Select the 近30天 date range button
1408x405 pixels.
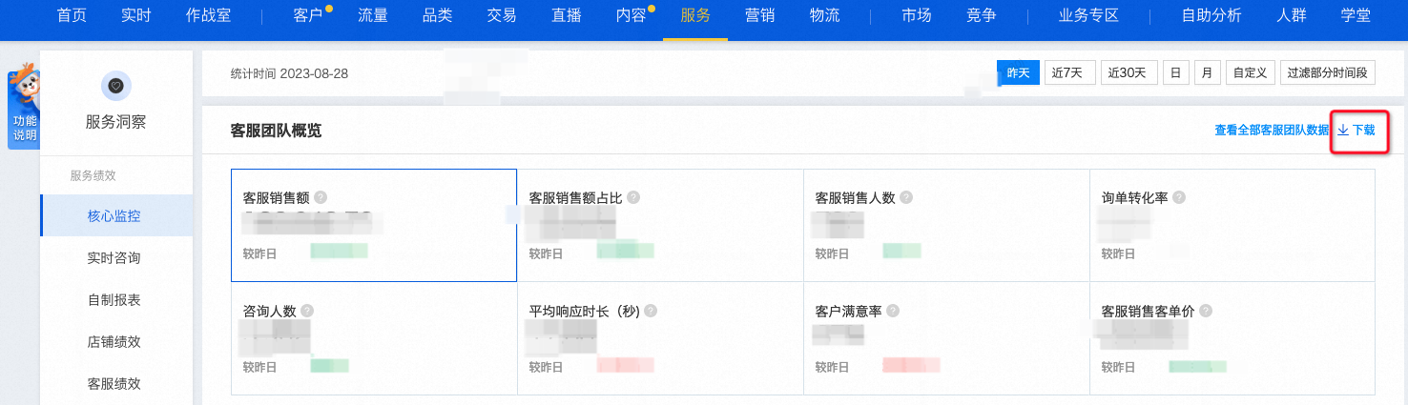(1129, 72)
